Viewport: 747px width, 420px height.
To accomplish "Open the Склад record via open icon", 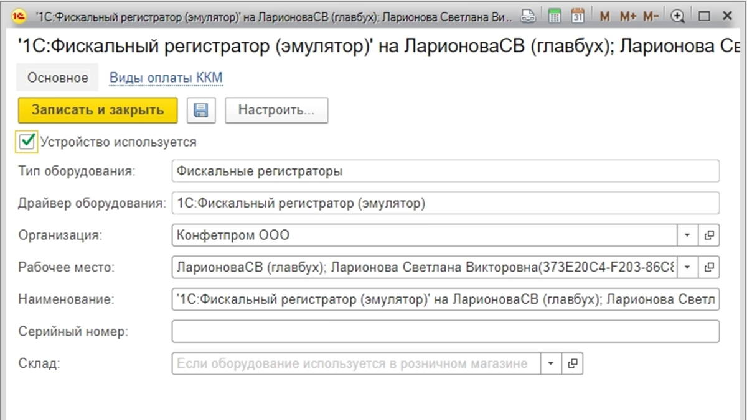I will [573, 364].
